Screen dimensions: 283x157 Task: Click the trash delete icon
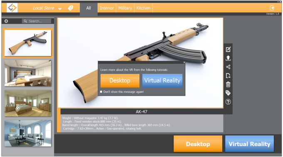coord(228,85)
